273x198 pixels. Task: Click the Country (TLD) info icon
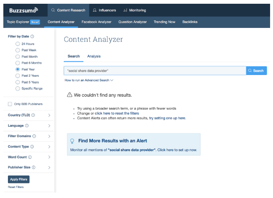point(33,115)
